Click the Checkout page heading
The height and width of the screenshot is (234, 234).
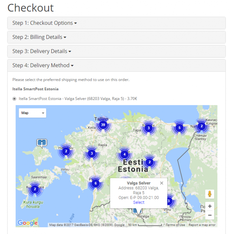click(30, 8)
